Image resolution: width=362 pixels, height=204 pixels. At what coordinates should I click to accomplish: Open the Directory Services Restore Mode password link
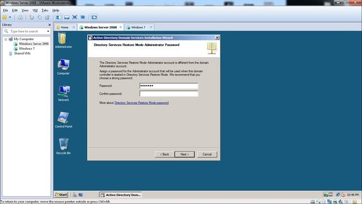(x=141, y=103)
